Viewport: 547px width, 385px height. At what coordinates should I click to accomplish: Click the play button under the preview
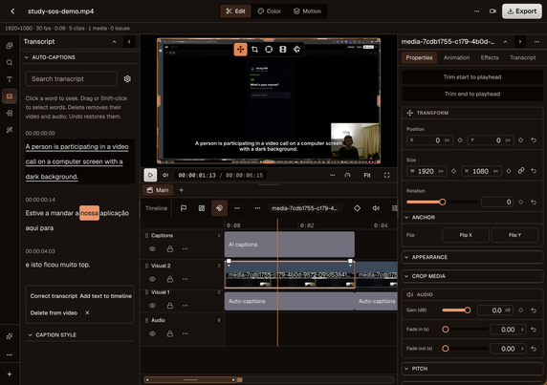tap(150, 175)
